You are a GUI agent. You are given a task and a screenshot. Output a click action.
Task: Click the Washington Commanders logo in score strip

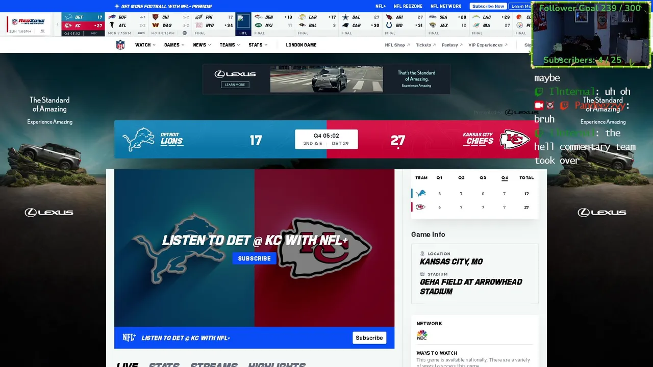coord(156,25)
